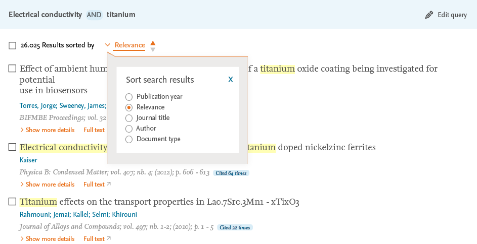
Task: Expand Show more details for Rahmouni article
Action: pos(47,239)
